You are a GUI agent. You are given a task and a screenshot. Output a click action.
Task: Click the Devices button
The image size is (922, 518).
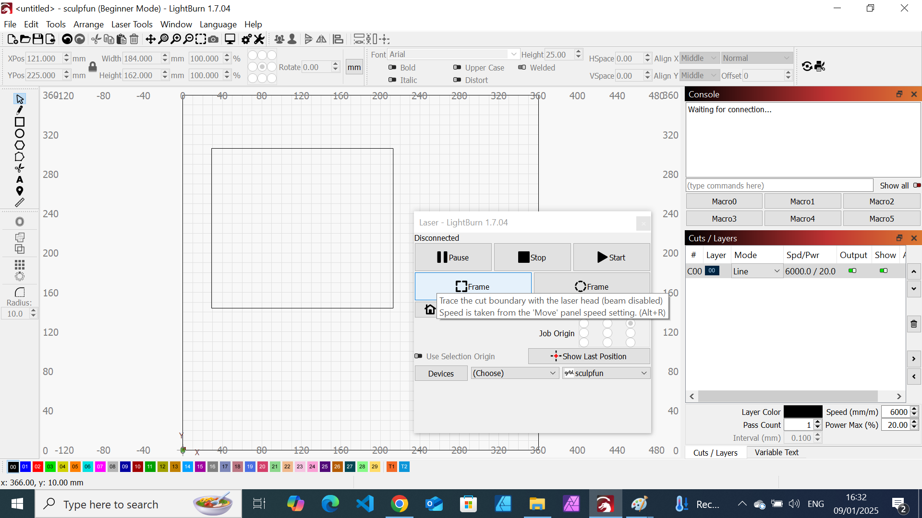point(440,374)
